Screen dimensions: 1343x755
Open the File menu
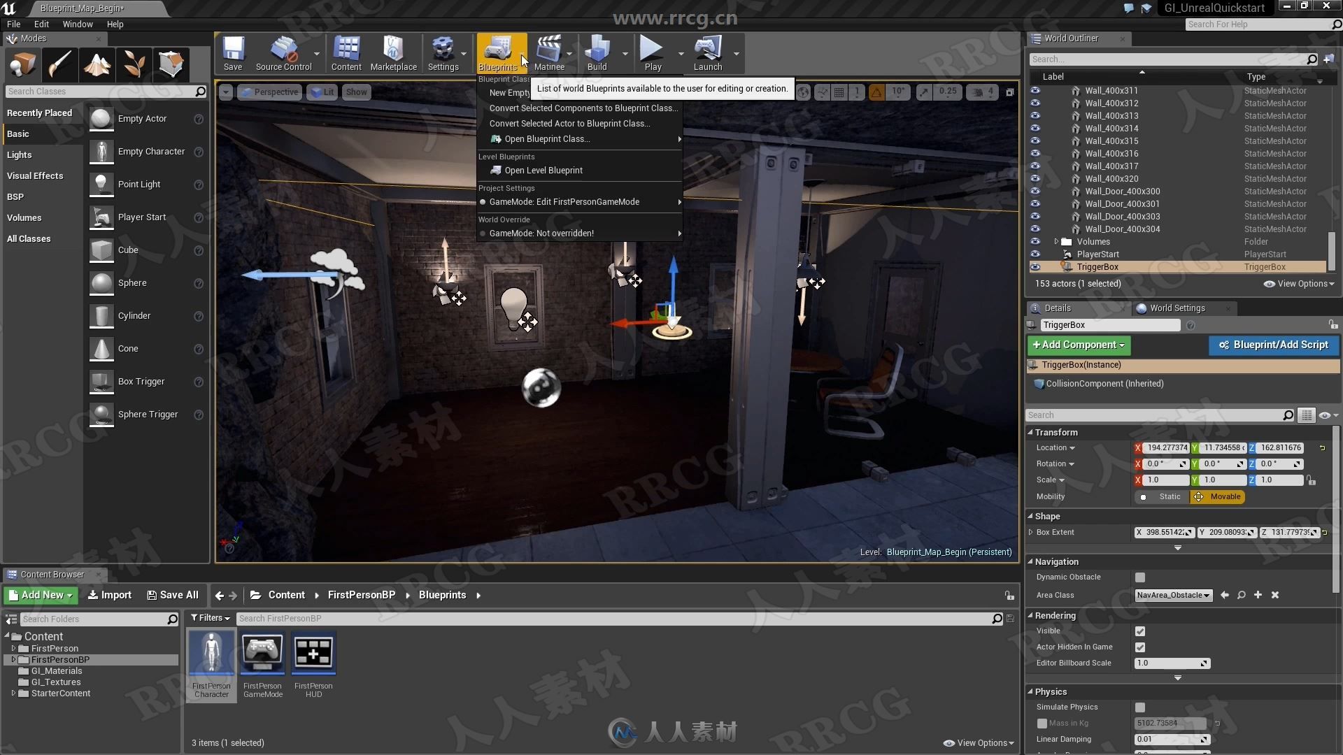coord(13,24)
